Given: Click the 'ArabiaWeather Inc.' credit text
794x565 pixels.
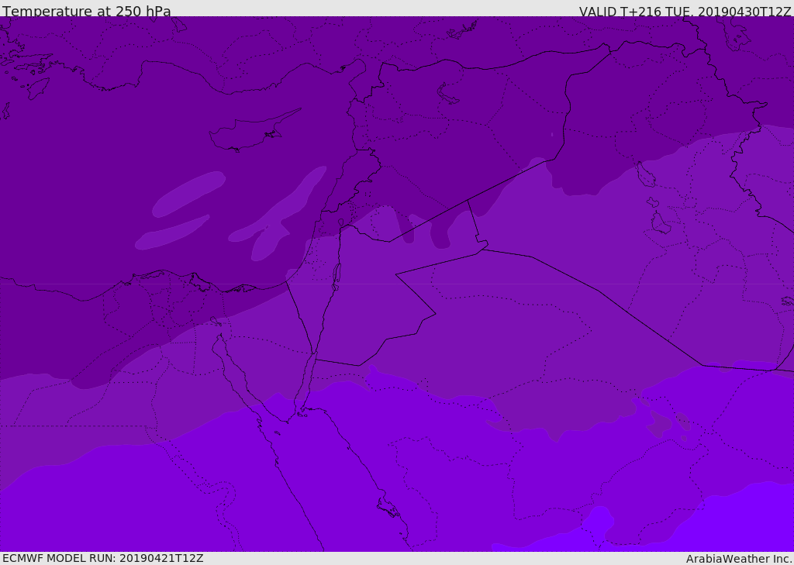Looking at the screenshot, I should (739, 559).
